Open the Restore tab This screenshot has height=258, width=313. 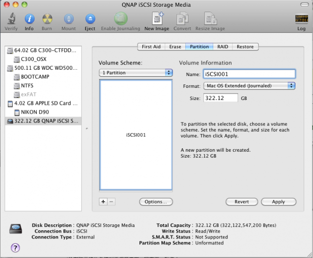(x=246, y=47)
